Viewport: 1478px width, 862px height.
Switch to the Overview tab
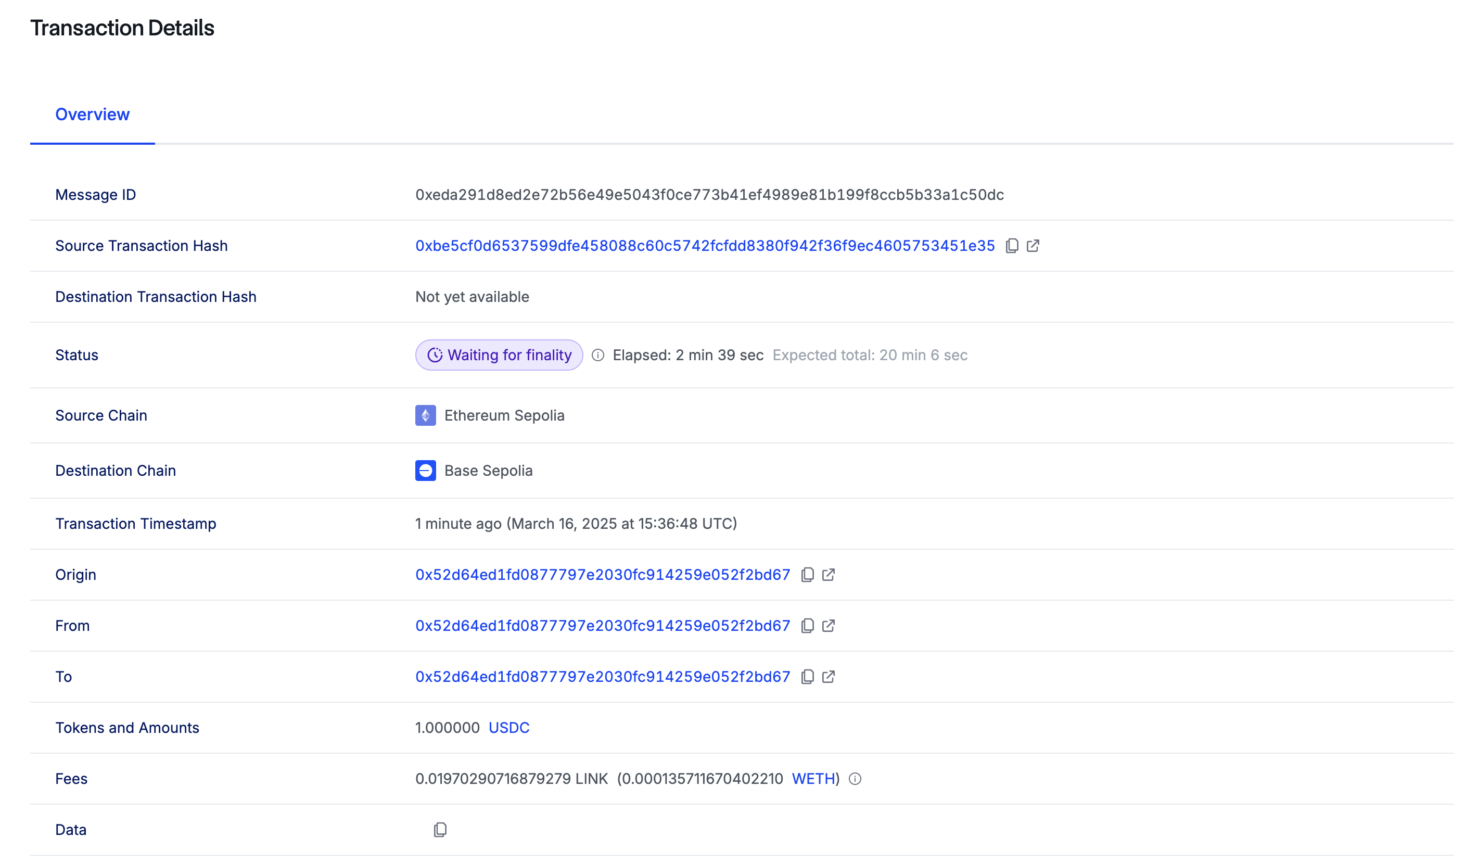(x=92, y=115)
